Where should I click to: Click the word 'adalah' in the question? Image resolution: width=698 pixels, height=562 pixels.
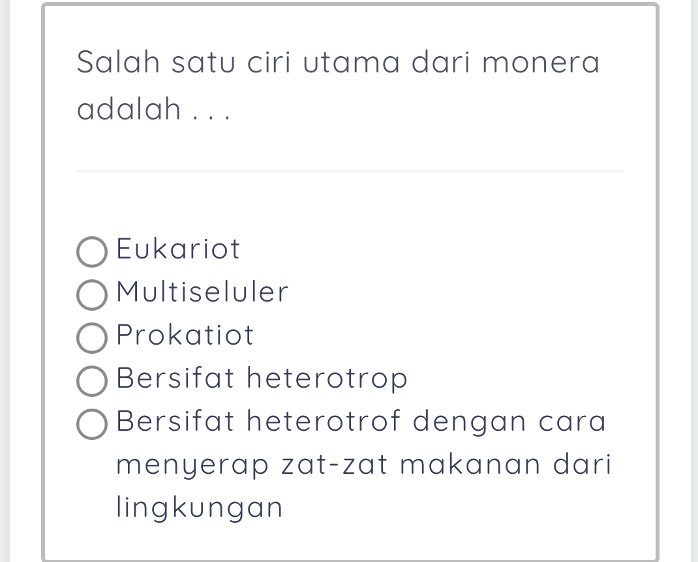(x=121, y=108)
